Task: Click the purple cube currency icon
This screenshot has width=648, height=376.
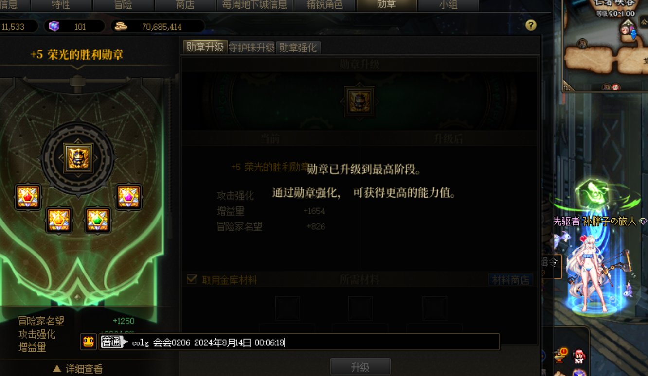Action: coord(54,26)
